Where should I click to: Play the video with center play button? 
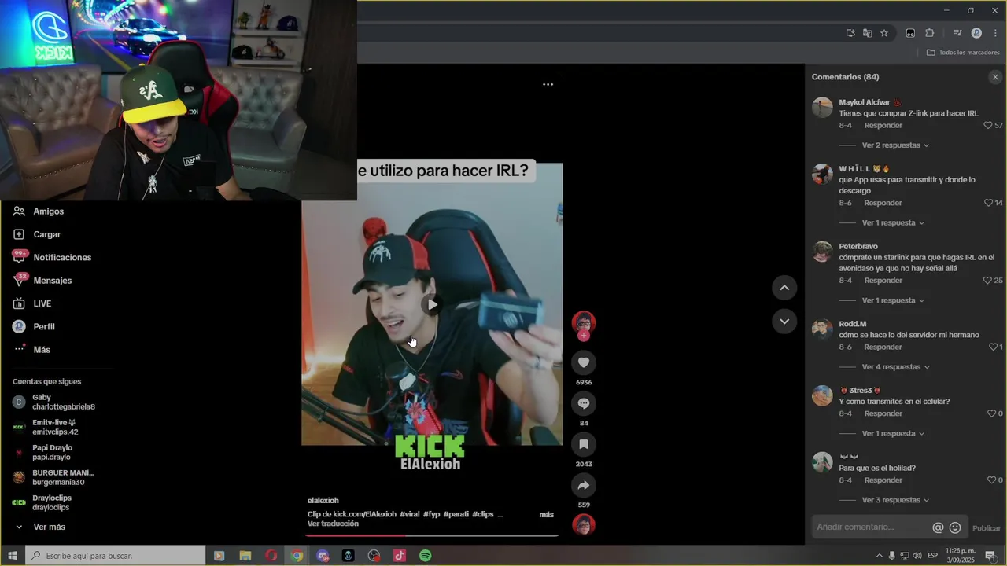(x=432, y=304)
